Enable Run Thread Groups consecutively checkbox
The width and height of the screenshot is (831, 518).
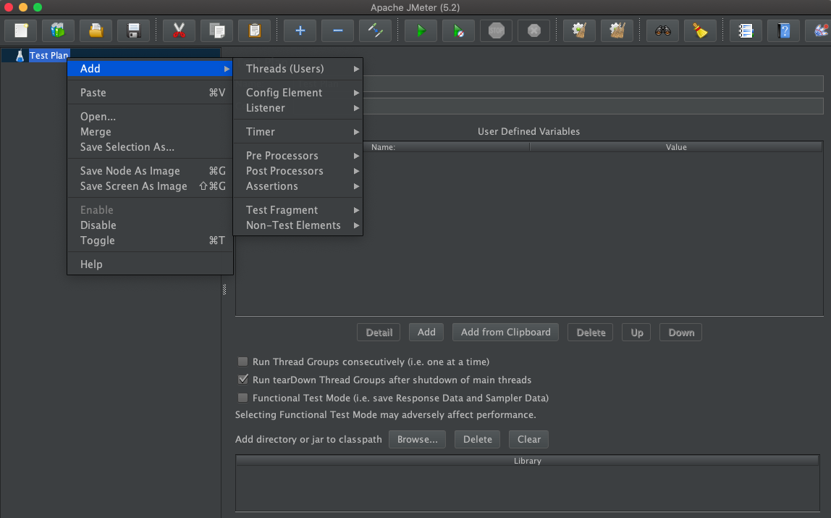point(243,362)
